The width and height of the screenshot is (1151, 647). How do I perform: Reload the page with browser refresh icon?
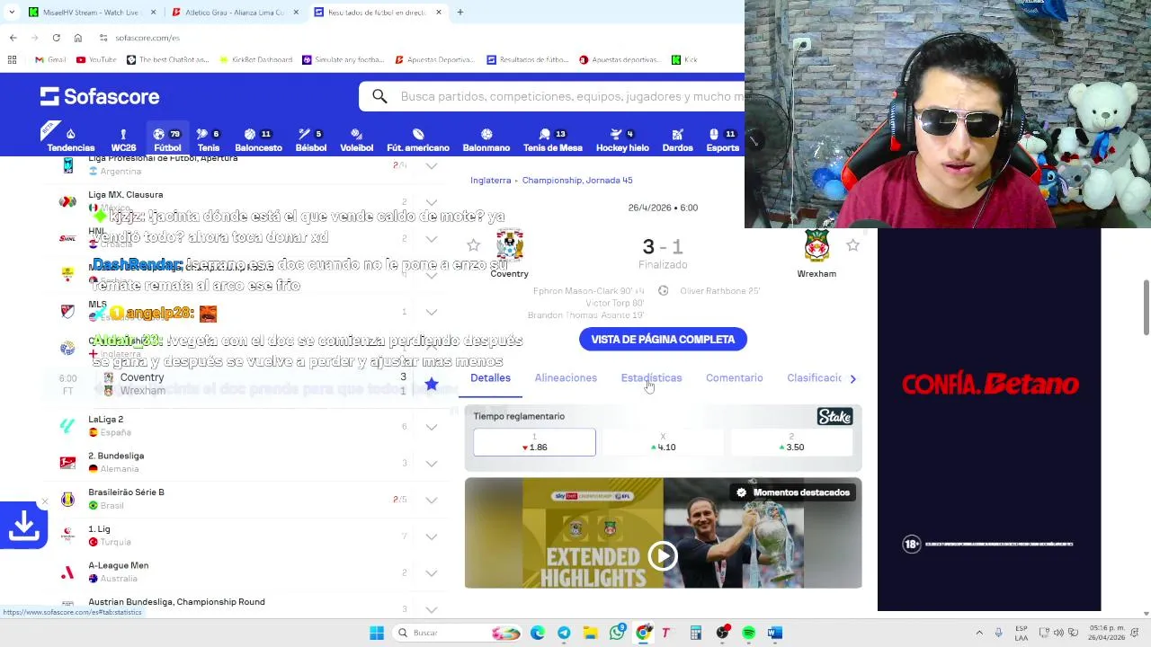click(x=56, y=38)
